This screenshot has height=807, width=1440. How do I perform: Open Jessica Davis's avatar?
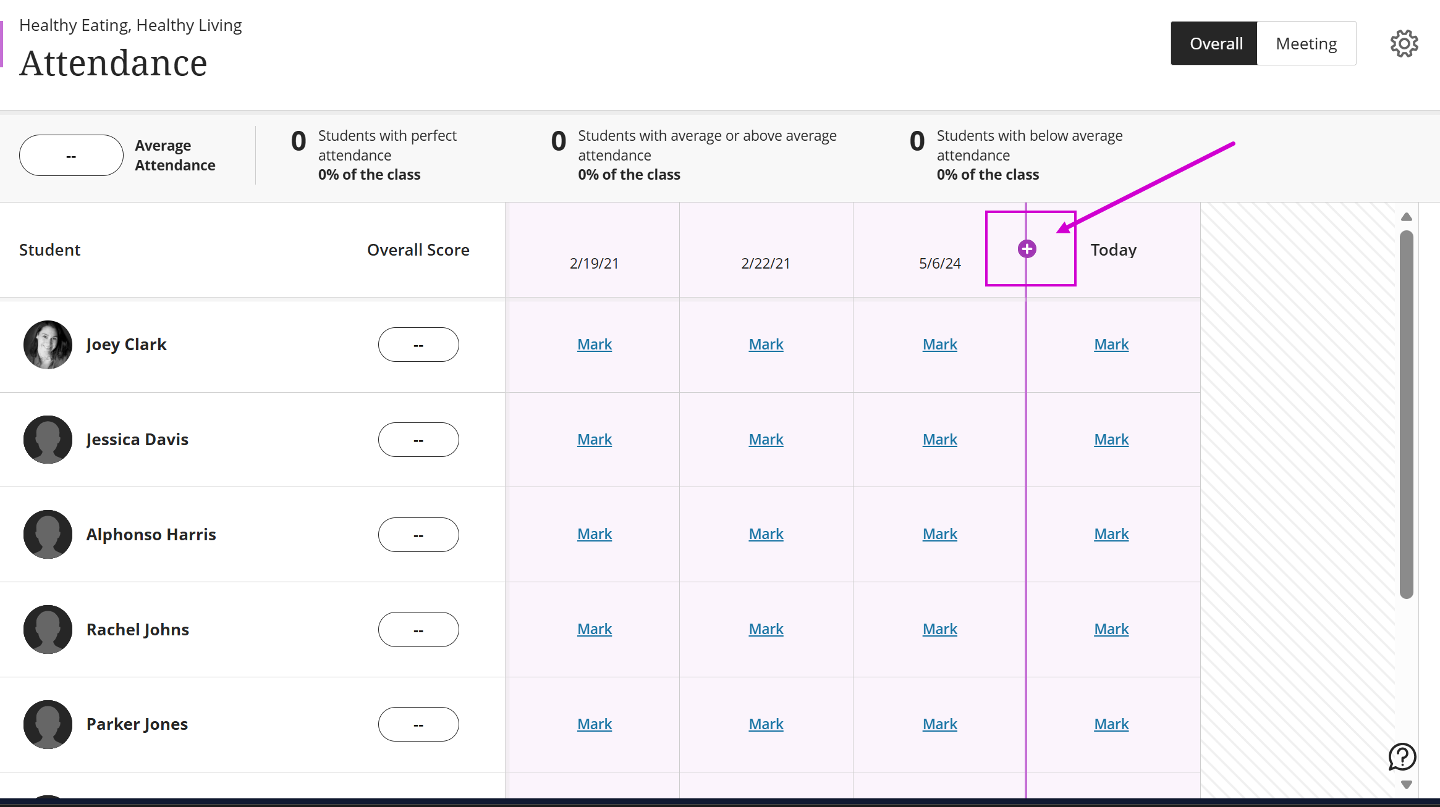[48, 440]
